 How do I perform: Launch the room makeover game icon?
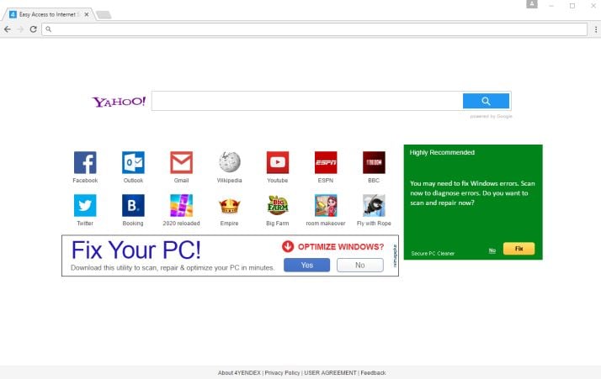click(x=326, y=205)
